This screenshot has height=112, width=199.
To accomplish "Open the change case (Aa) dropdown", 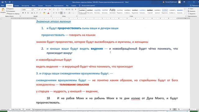I will click(45, 10).
